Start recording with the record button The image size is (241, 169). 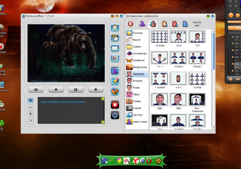56,90
